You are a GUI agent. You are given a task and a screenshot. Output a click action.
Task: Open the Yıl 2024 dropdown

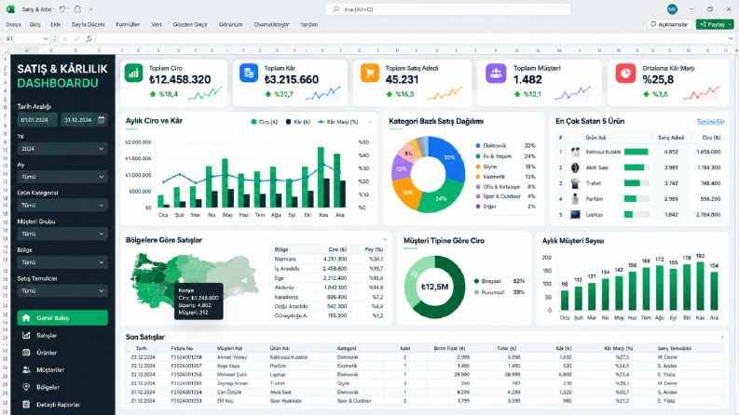pos(62,149)
